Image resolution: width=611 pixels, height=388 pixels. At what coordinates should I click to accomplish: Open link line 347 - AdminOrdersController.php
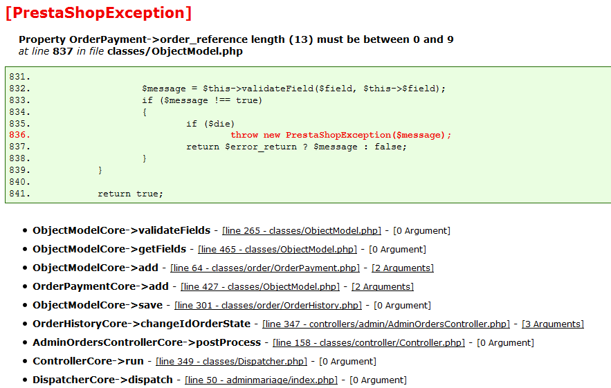pyautogui.click(x=386, y=324)
